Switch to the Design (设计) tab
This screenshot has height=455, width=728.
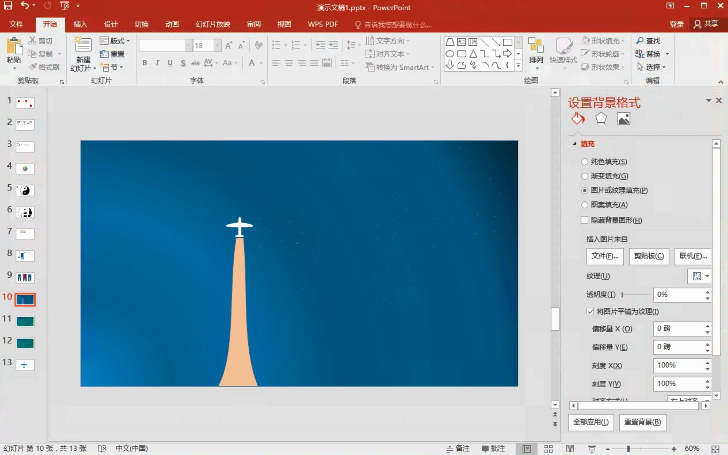click(x=111, y=25)
